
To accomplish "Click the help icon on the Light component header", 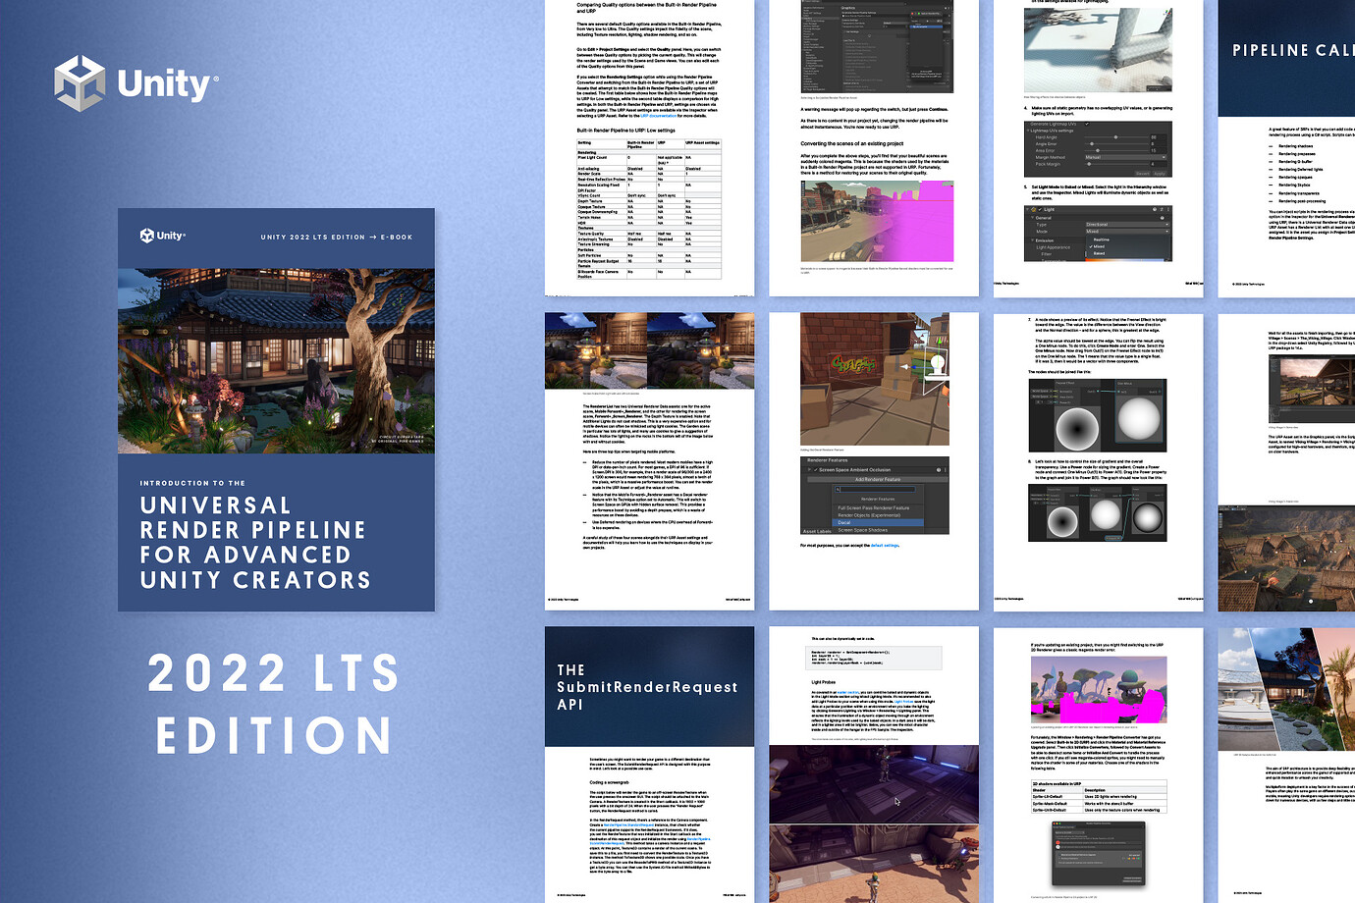I will tap(1155, 209).
